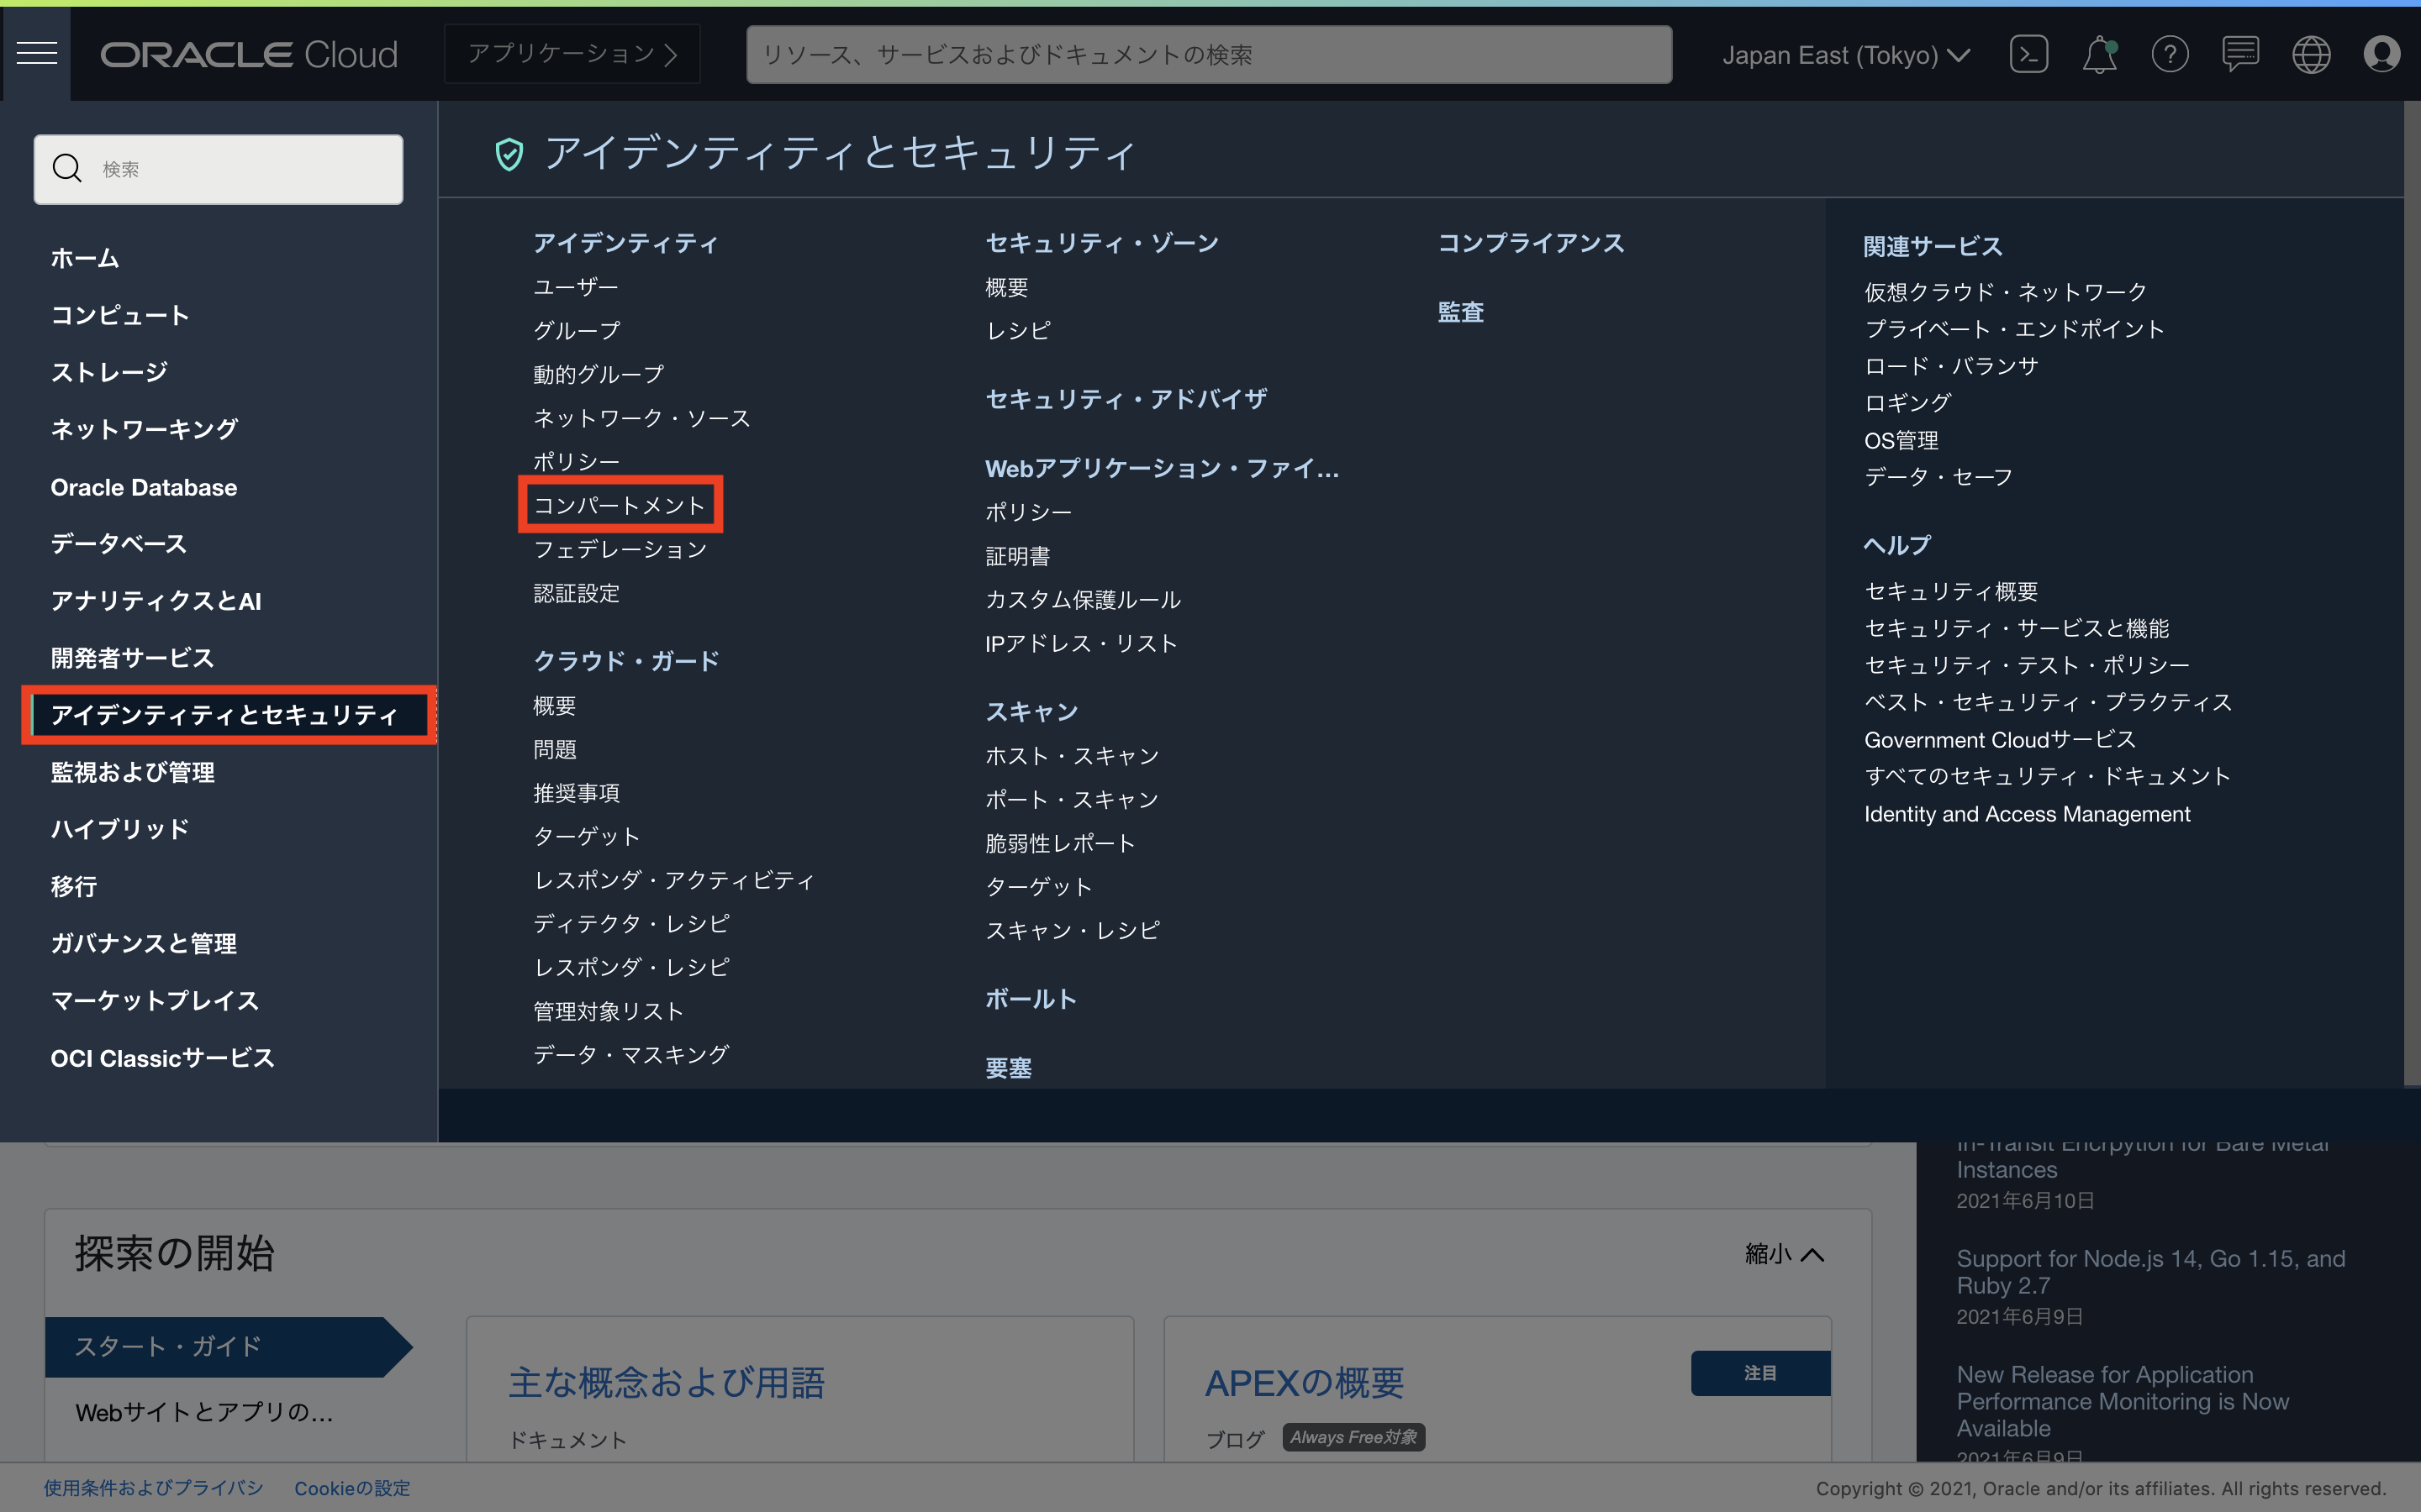Launch Cloud Shell terminal
2421x1512 pixels.
2028,54
